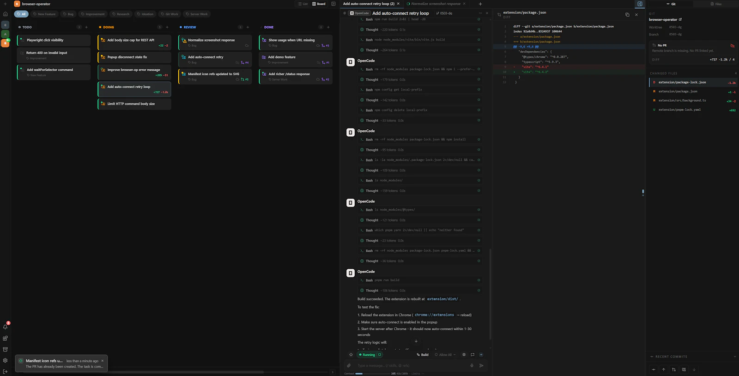Open 'Add richer /status response' card
The image size is (739, 376).
click(x=296, y=76)
